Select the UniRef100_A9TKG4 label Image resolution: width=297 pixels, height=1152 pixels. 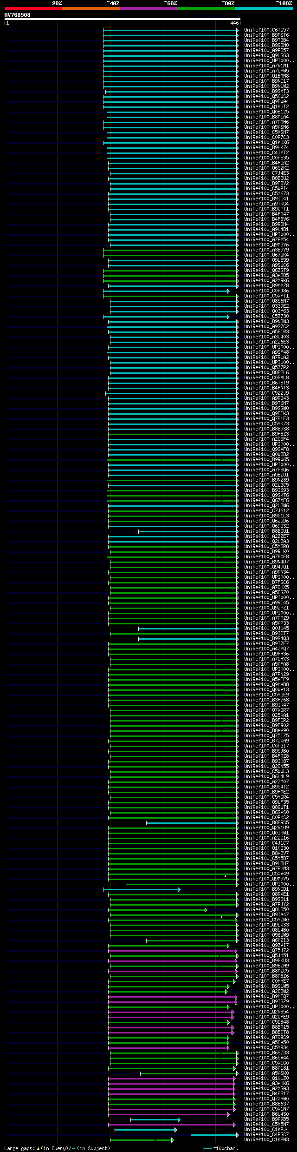266,204
